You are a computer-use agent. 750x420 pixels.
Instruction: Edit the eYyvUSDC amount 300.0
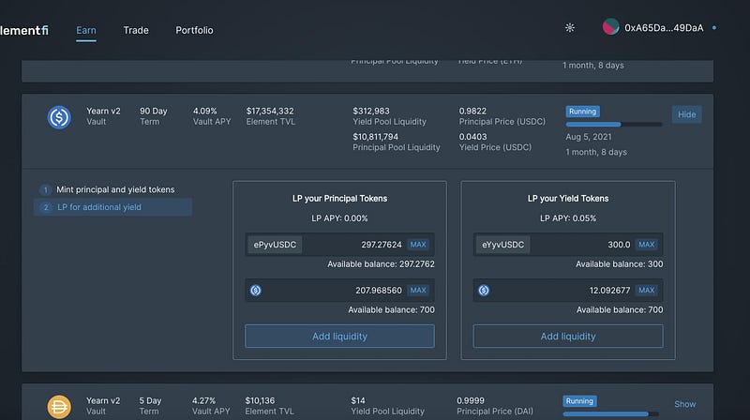pyautogui.click(x=619, y=245)
